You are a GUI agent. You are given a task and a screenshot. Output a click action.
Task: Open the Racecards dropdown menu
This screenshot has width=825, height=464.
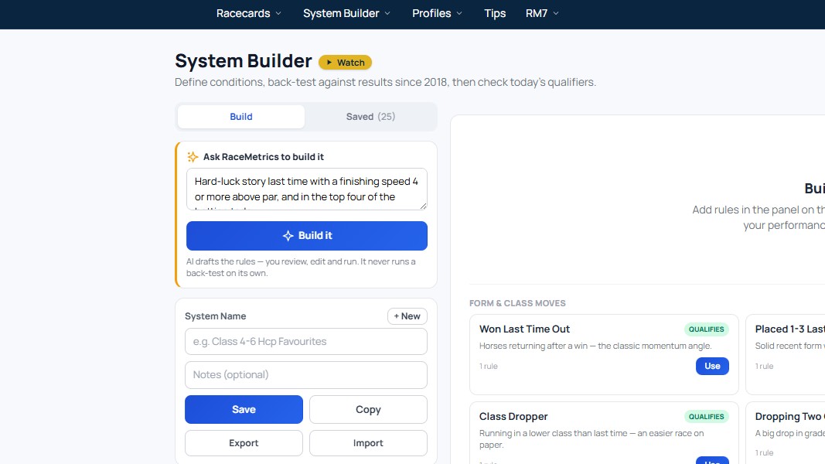pos(248,14)
